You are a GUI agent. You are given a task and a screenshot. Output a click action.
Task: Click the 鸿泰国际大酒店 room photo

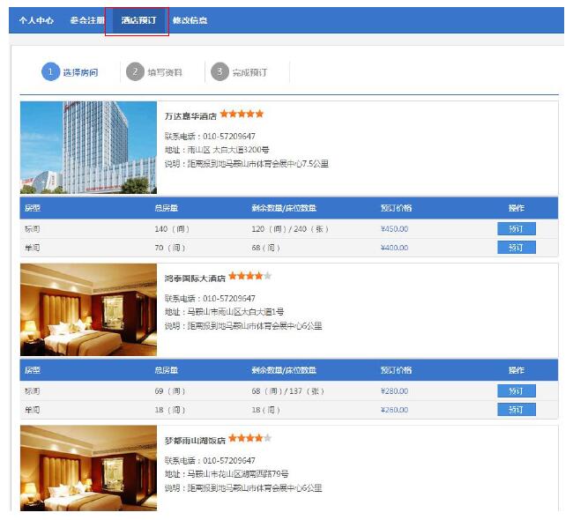click(88, 309)
